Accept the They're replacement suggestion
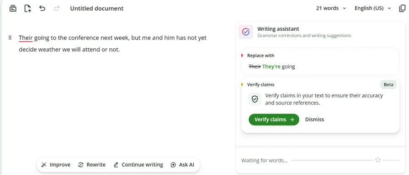This screenshot has width=409, height=175. pos(271,67)
